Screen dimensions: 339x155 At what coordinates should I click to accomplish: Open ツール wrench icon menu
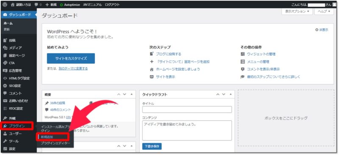[11, 141]
